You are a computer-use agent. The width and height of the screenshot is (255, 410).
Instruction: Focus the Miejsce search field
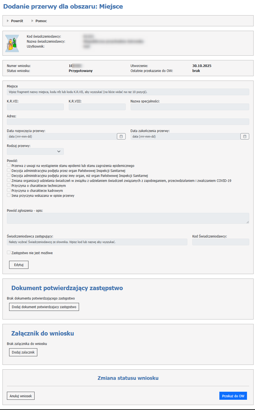[x=128, y=92]
